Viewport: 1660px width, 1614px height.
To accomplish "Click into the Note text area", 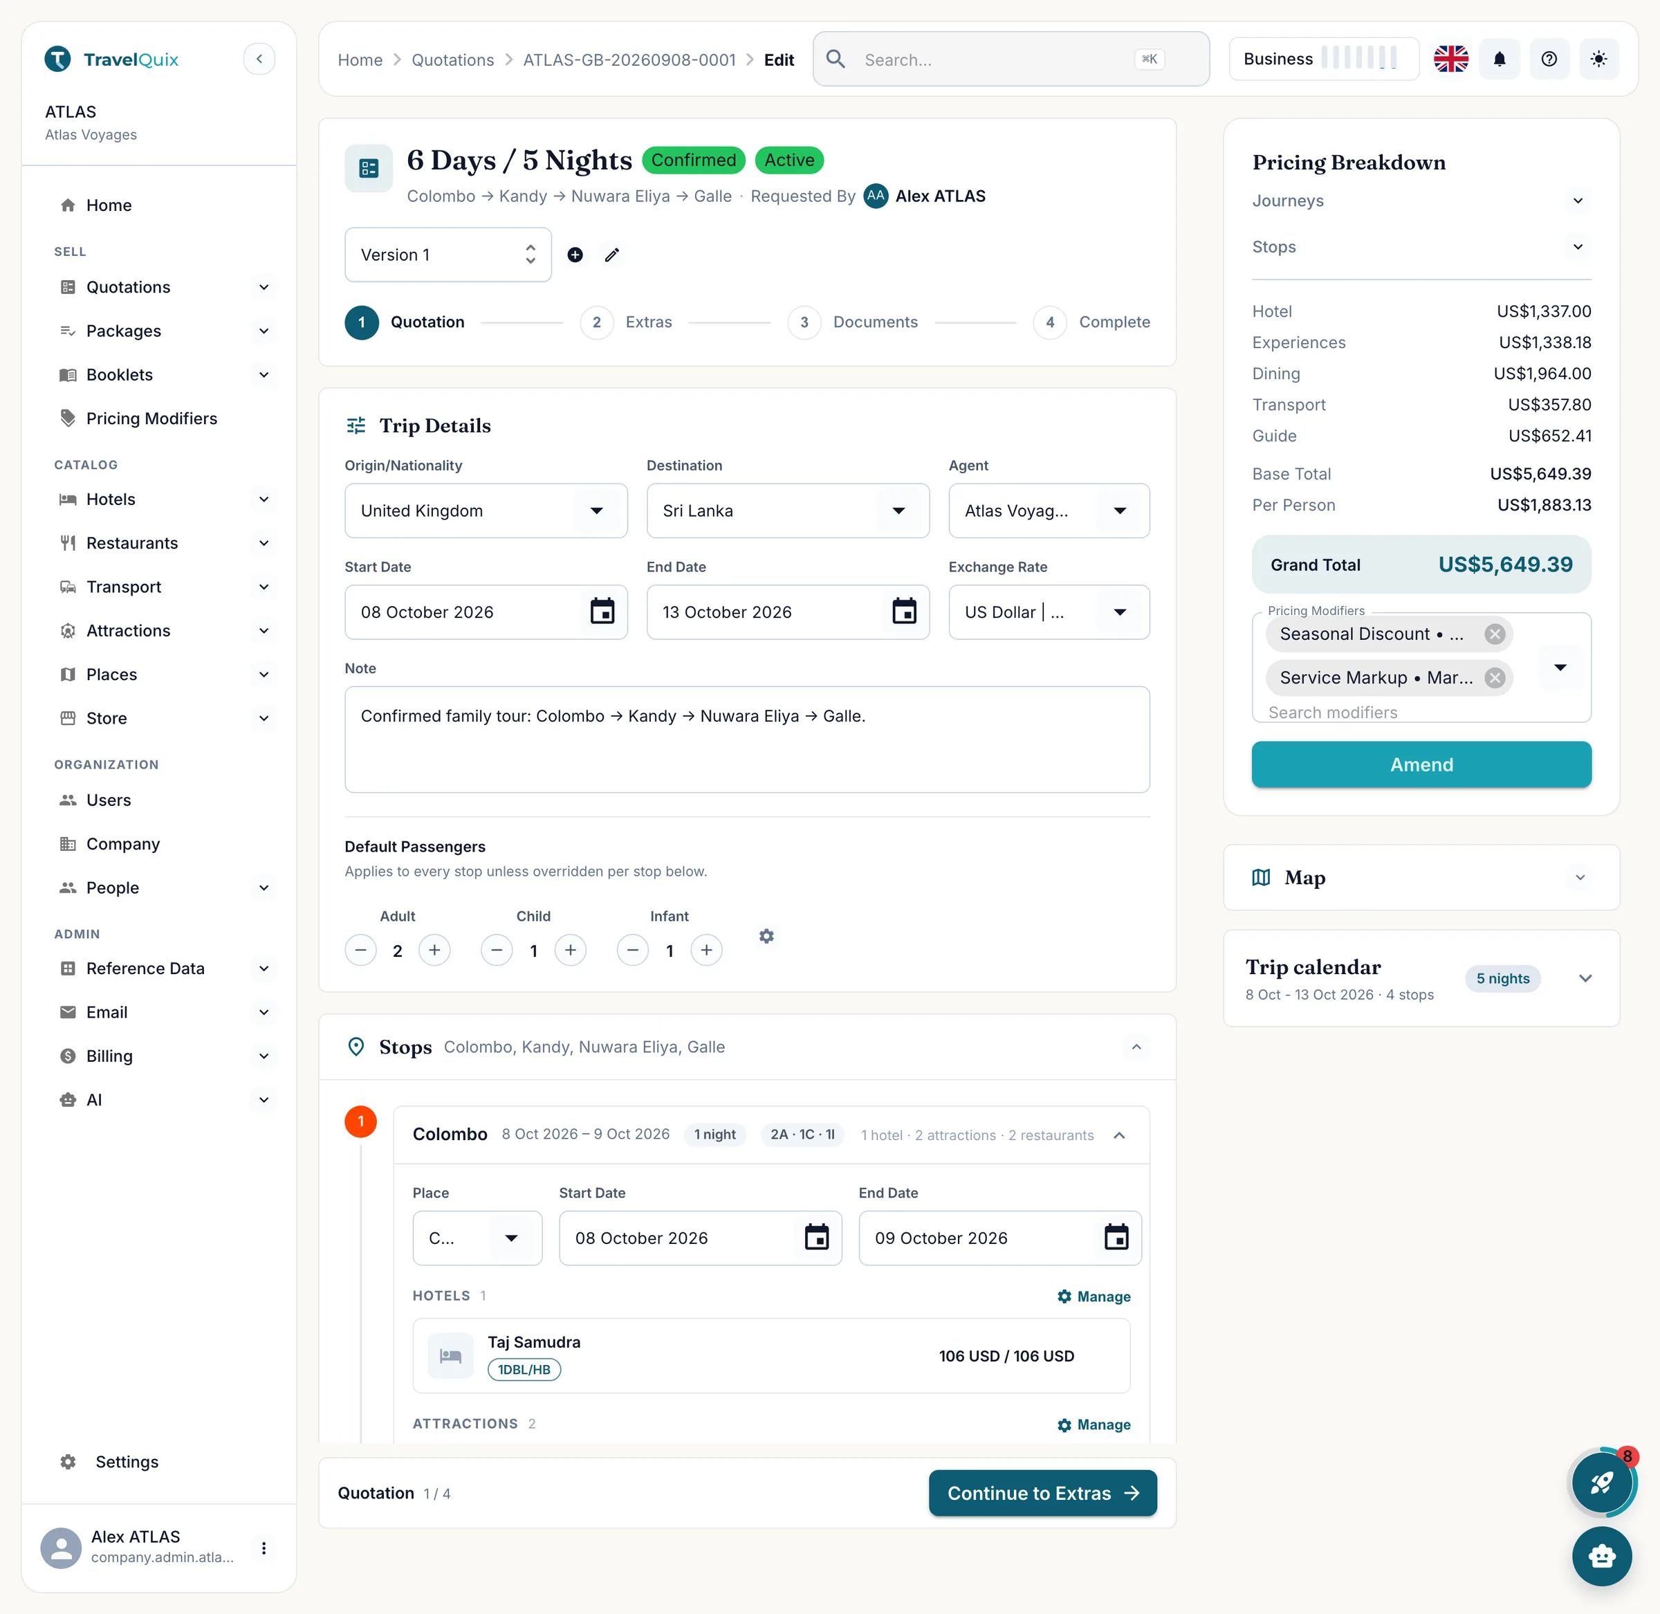I will tap(746, 739).
